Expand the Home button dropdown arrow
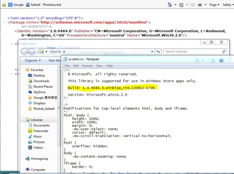Image resolution: width=234 pixels, height=174 pixels. click(175, 5)
